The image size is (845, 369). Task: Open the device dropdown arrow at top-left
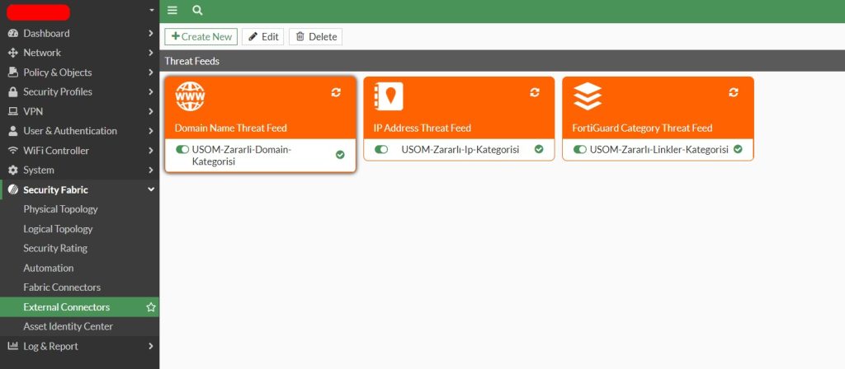pos(151,11)
